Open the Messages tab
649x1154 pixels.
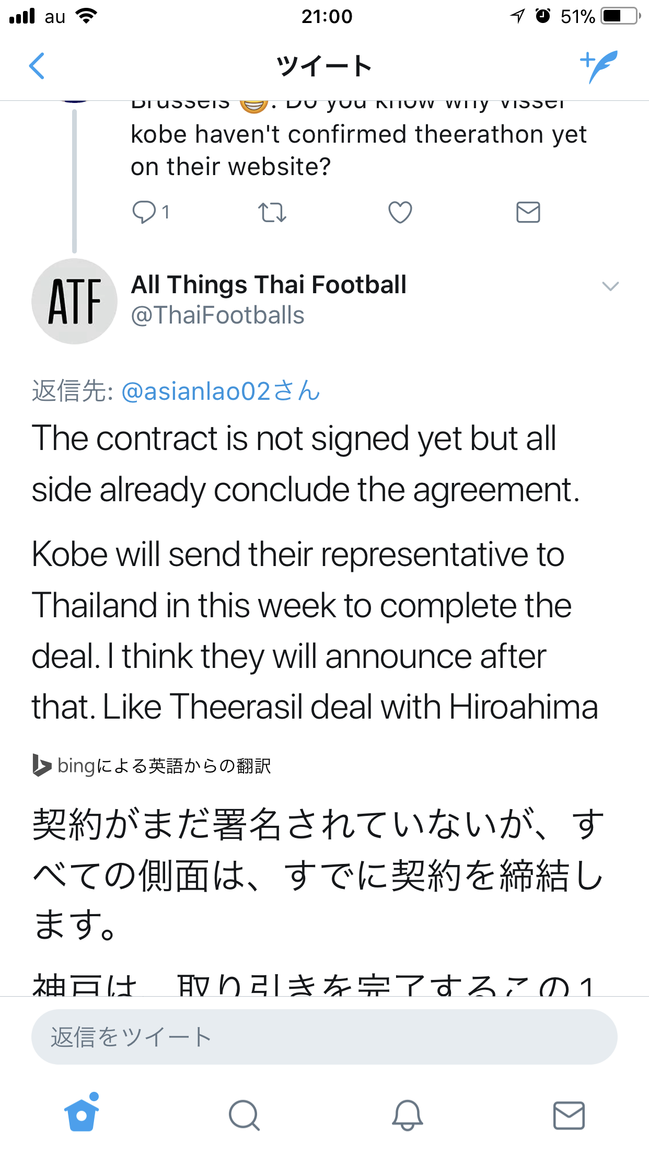pyautogui.click(x=569, y=1115)
